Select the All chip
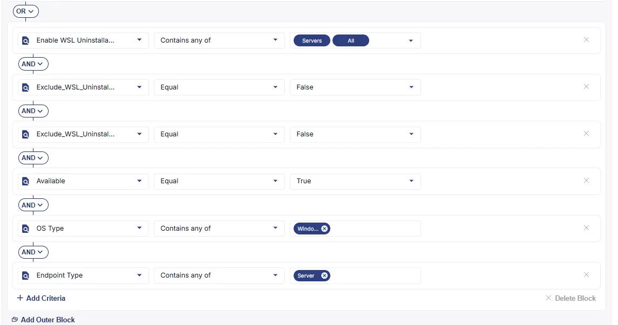This screenshot has width=618, height=325. point(351,40)
